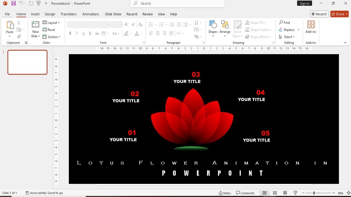Click the Clear All Formatting icon
This screenshot has height=197, width=351.
click(141, 24)
